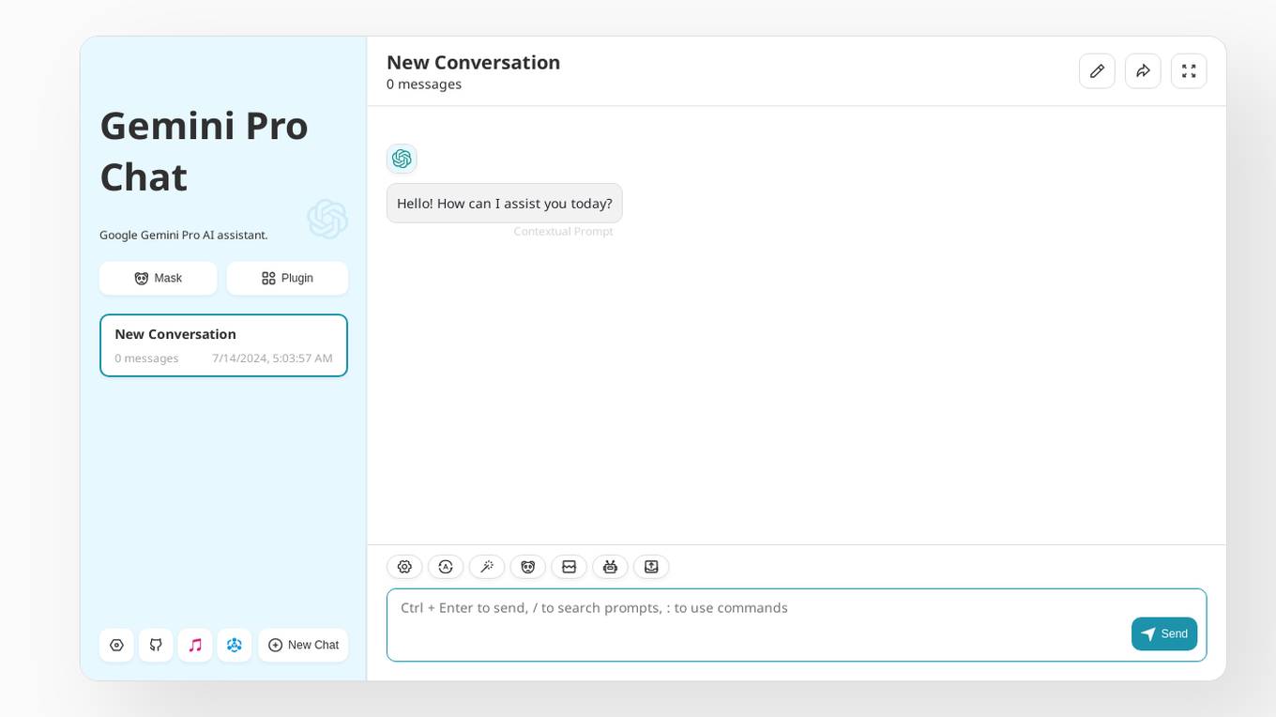Screen dimensions: 1276x717
Task: Toggle fullscreen with expand icon
Action: pyautogui.click(x=1189, y=71)
